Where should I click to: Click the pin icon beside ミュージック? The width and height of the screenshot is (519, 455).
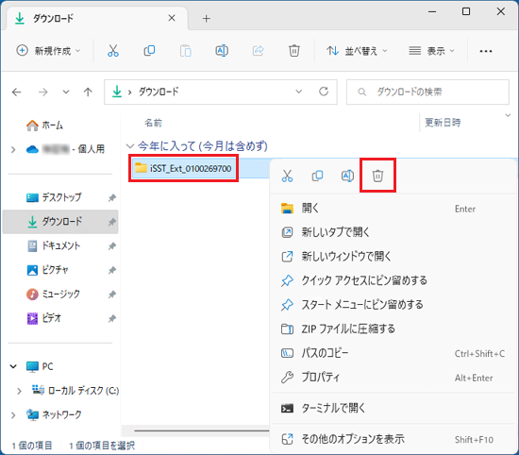coord(112,295)
